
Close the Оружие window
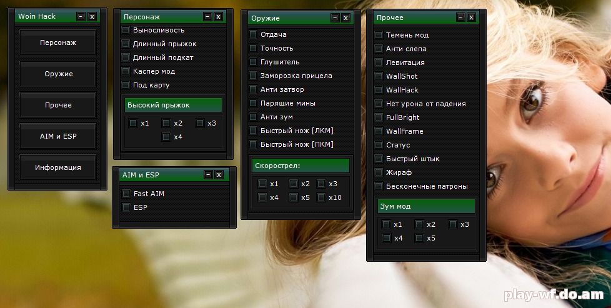[345, 18]
